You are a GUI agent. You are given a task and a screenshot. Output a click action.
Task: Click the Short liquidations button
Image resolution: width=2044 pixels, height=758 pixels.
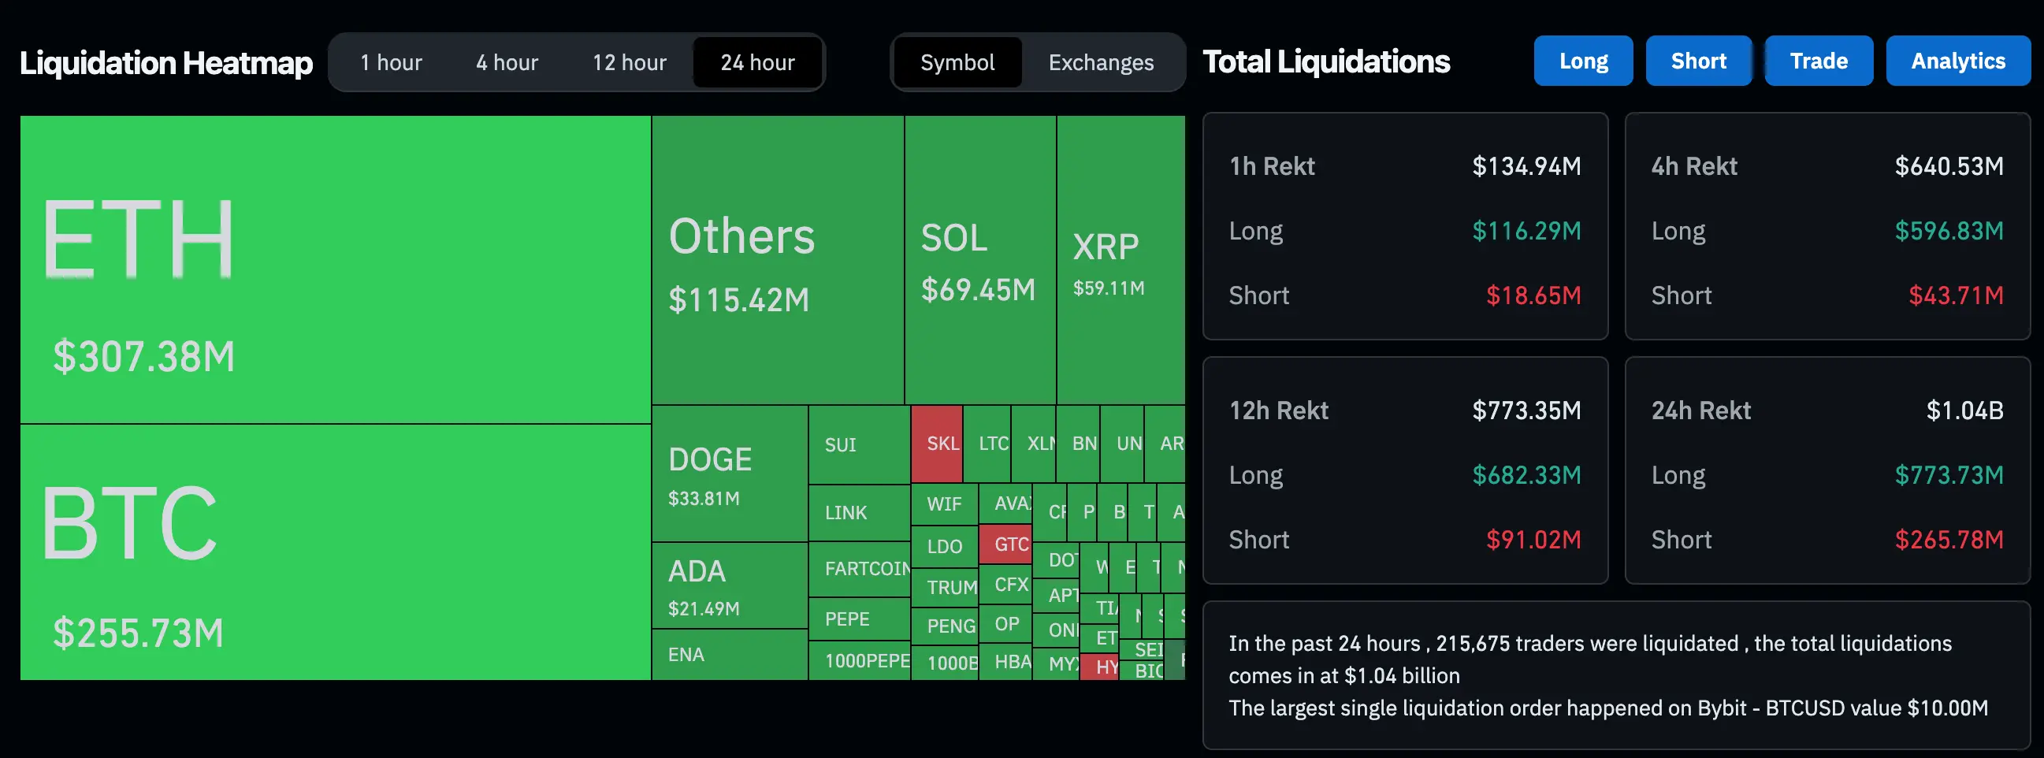pyautogui.click(x=1698, y=61)
